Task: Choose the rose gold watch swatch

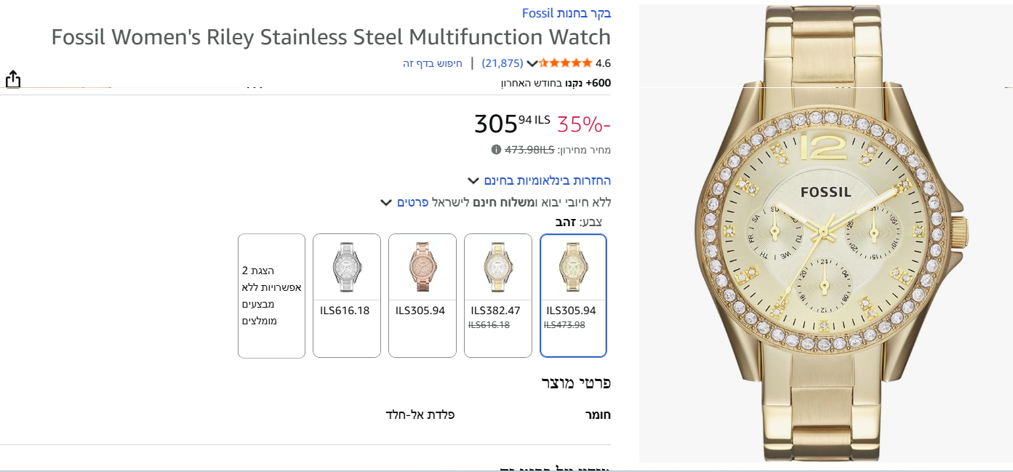Action: point(423,295)
